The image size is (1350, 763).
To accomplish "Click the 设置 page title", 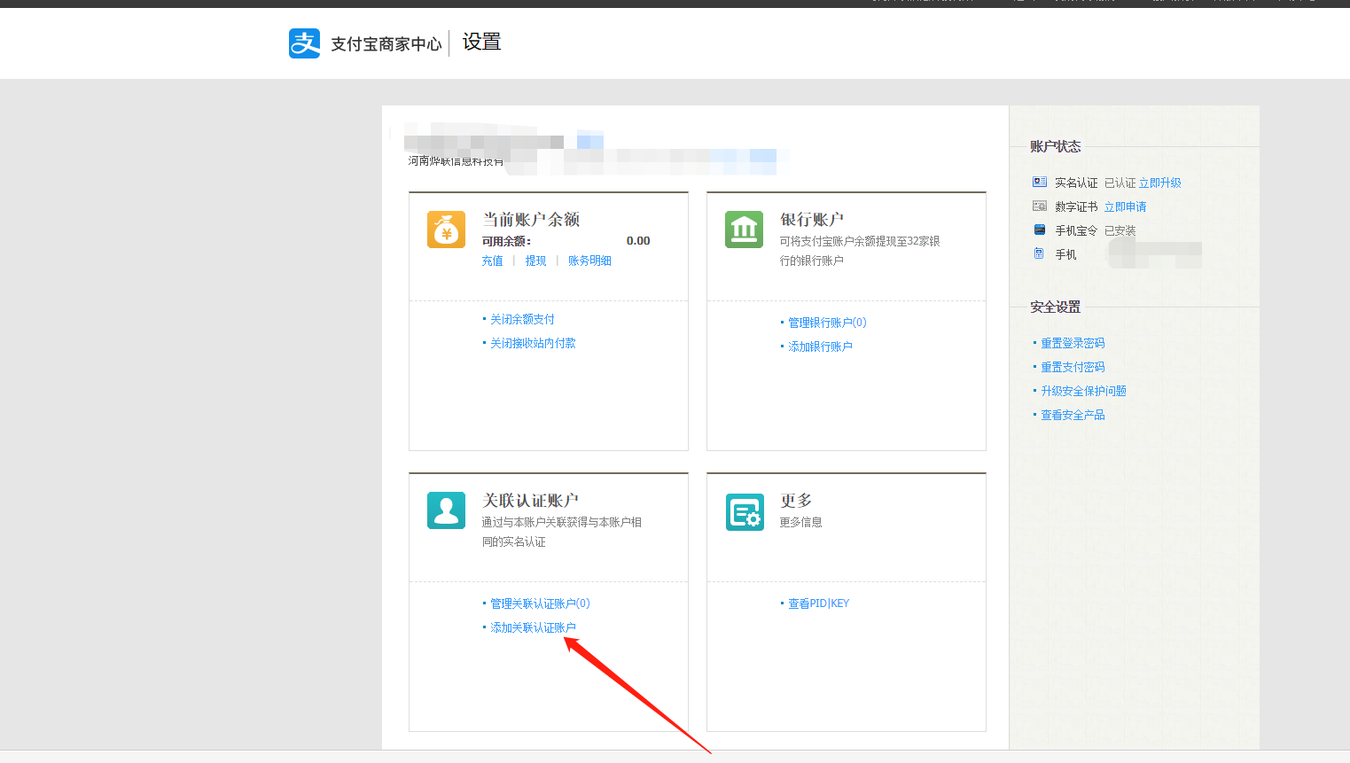I will tap(481, 42).
